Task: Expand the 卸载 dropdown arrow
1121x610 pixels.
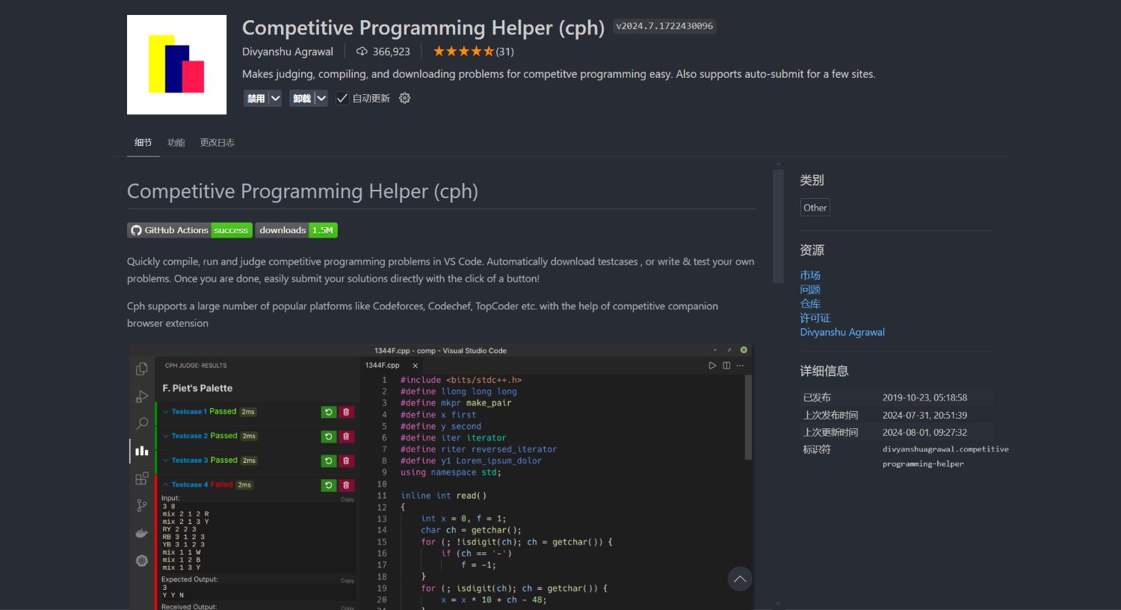Action: (321, 98)
